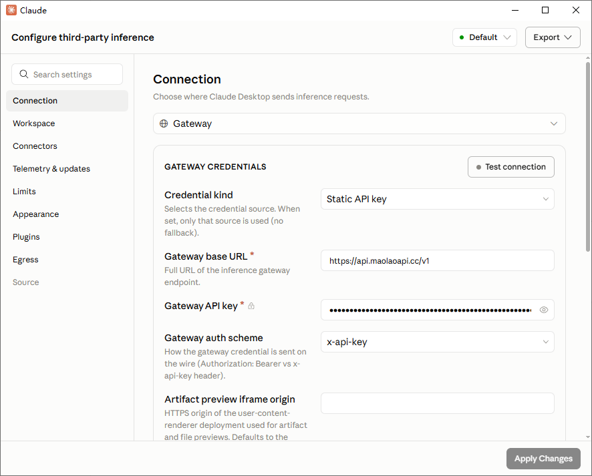This screenshot has height=476, width=592.
Task: Select the Connection settings section
Action: click(x=67, y=101)
